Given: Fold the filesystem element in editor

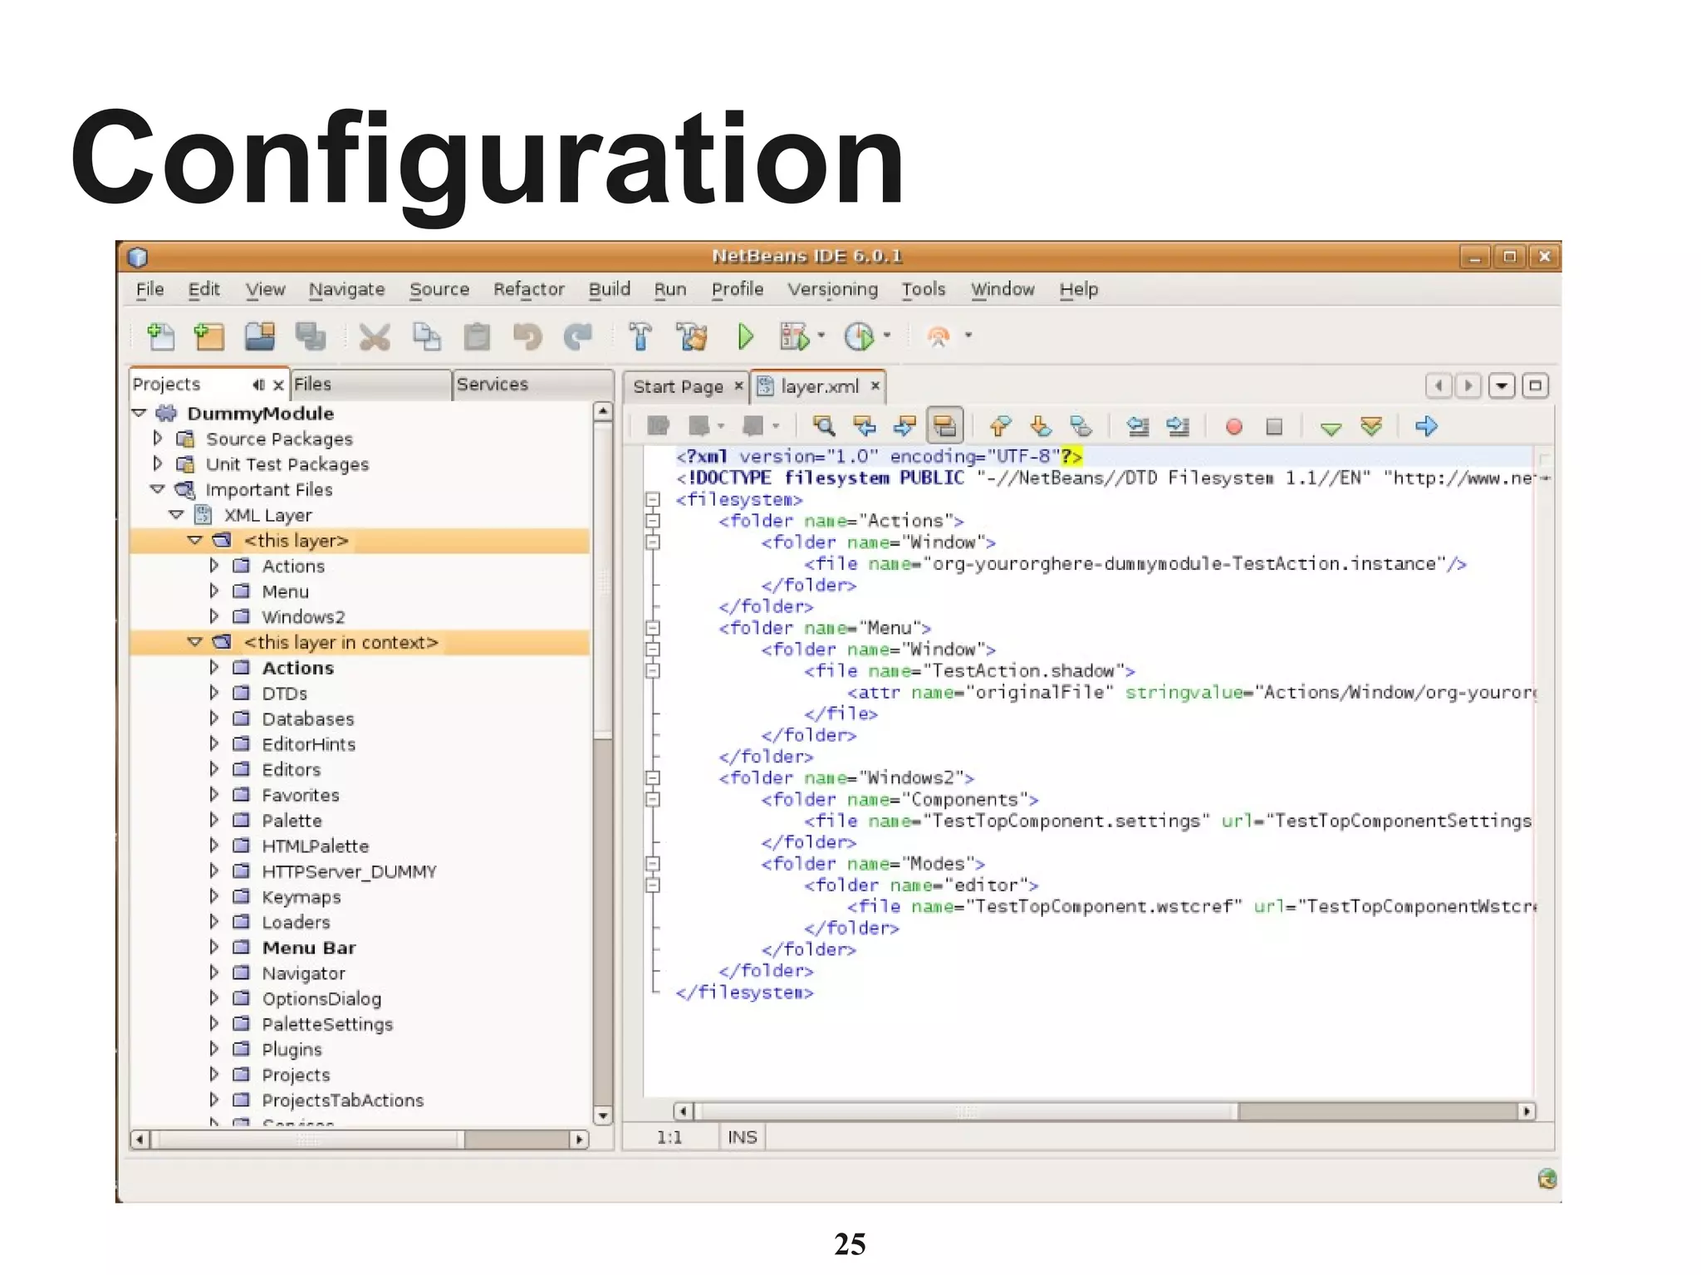Looking at the screenshot, I should pyautogui.click(x=653, y=499).
